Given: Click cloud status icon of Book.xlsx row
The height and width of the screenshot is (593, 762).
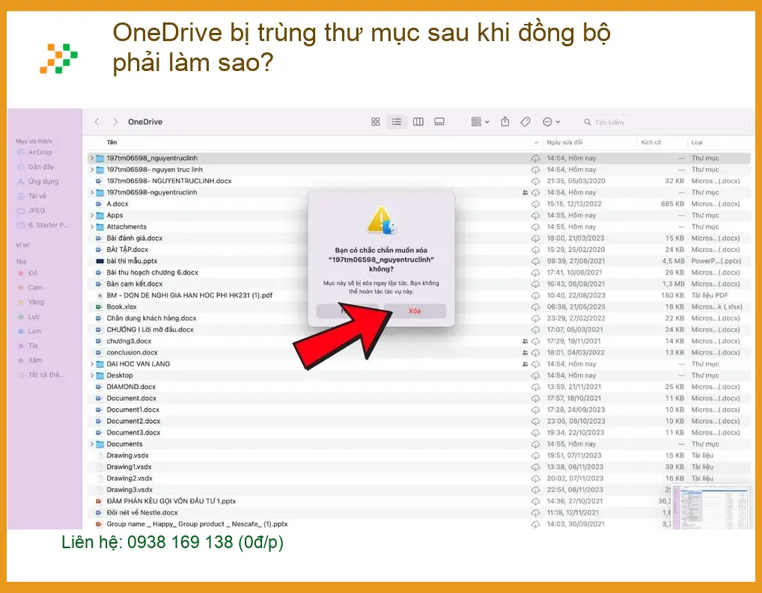Looking at the screenshot, I should [535, 307].
